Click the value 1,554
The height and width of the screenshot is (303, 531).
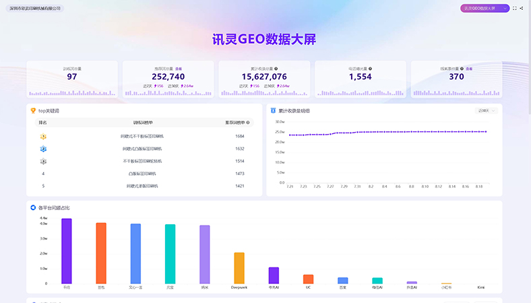tap(361, 77)
